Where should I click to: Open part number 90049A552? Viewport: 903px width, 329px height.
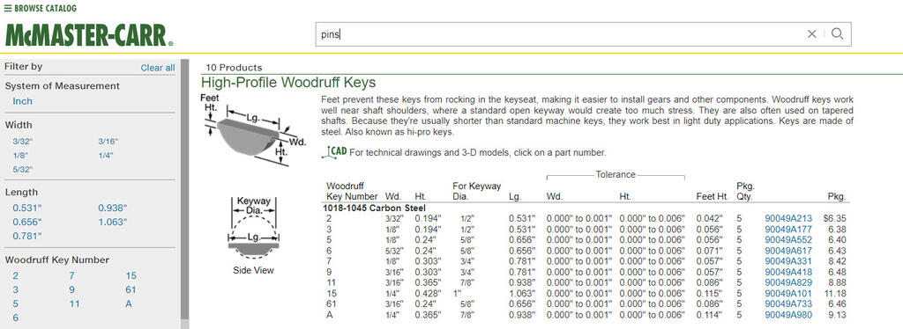pos(788,240)
